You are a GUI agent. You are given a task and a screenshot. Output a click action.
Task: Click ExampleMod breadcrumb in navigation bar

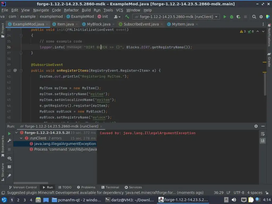coord(80,17)
